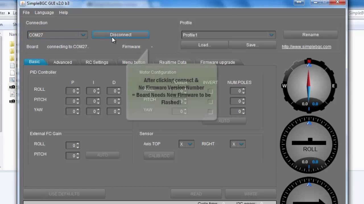Image resolution: width=364 pixels, height=204 pixels.
Task: Switch to the RC Settings tab
Action: click(97, 62)
